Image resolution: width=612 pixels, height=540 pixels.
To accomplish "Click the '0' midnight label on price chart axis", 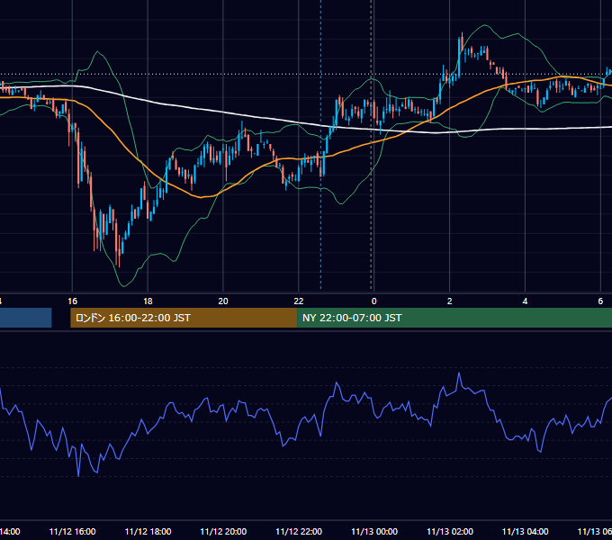I will click(373, 301).
